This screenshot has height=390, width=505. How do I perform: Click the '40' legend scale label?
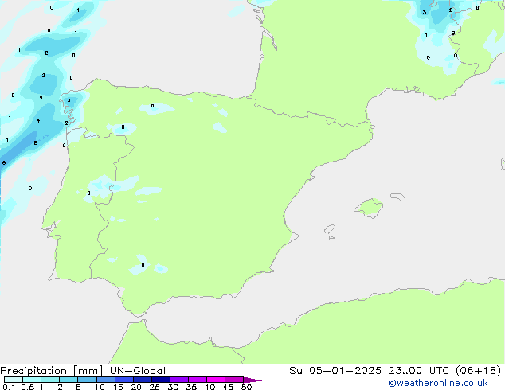click(209, 387)
